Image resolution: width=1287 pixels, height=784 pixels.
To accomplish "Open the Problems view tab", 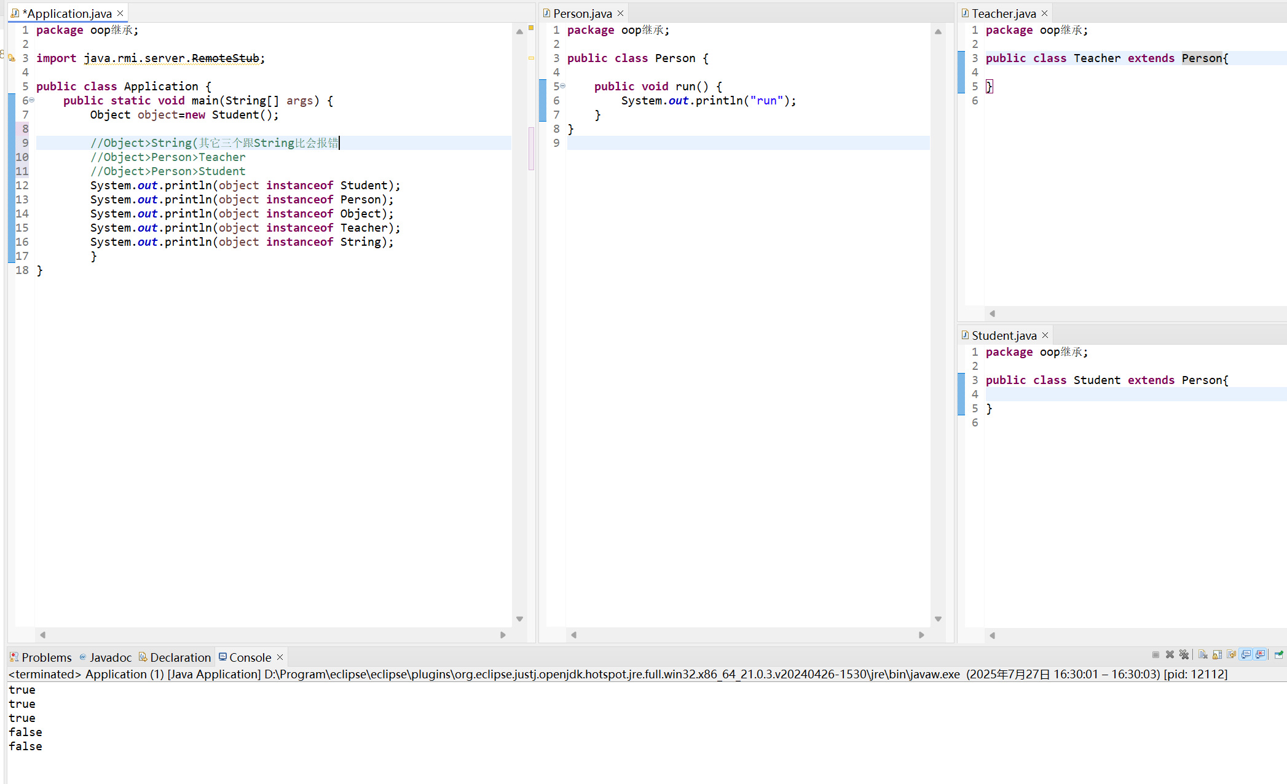I will point(41,657).
